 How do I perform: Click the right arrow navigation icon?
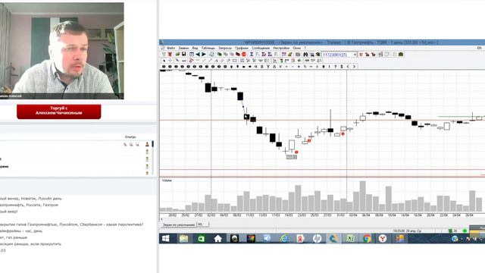pyautogui.click(x=204, y=54)
